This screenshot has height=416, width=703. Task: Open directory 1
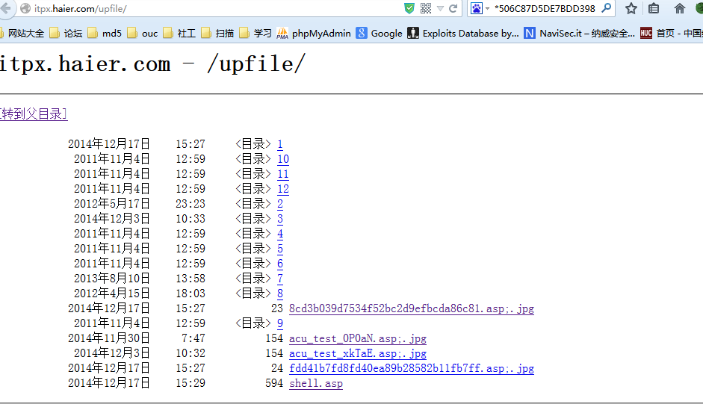coord(279,144)
